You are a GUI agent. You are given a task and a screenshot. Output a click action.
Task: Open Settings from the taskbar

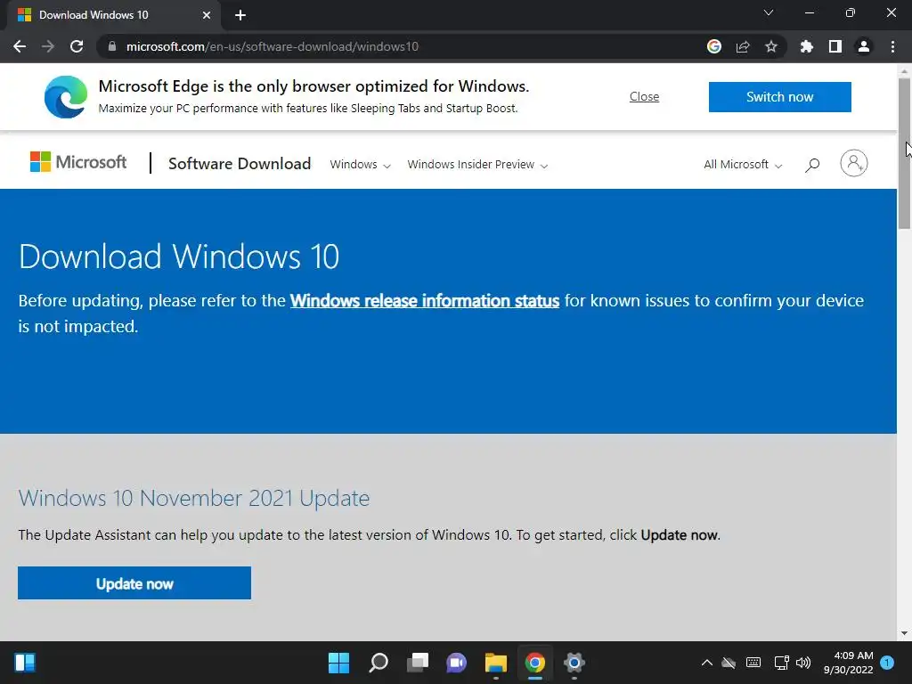click(x=574, y=663)
